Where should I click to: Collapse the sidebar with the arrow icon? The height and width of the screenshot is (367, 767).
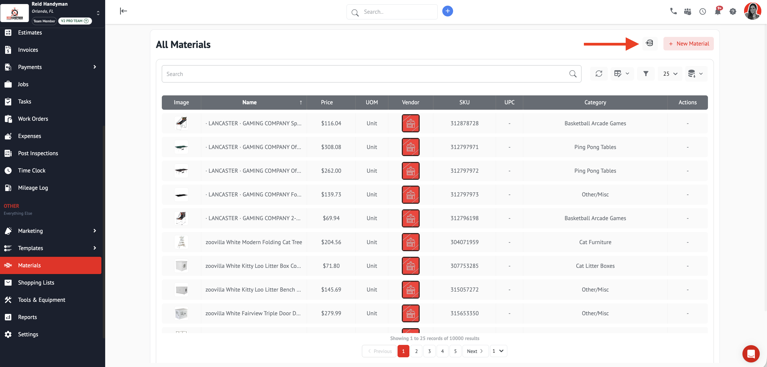coord(123,11)
